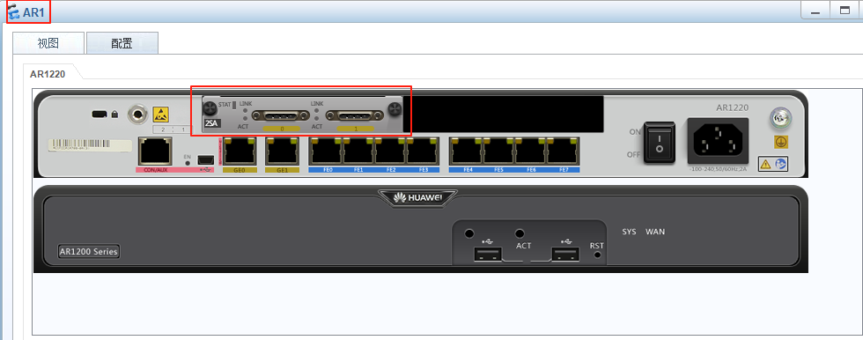Click the AR1 router icon in title bar
This screenshot has height=340, width=863.
[13, 11]
